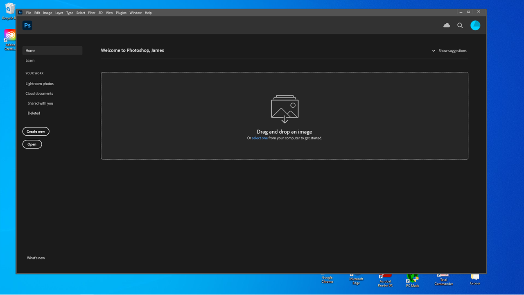Select the Acrobat Reader DC desktop shortcut
Viewport: 524px width, 295px height.
coord(385,281)
